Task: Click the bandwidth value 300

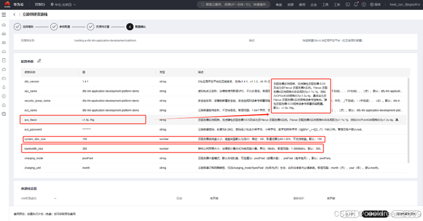Action: [85, 149]
